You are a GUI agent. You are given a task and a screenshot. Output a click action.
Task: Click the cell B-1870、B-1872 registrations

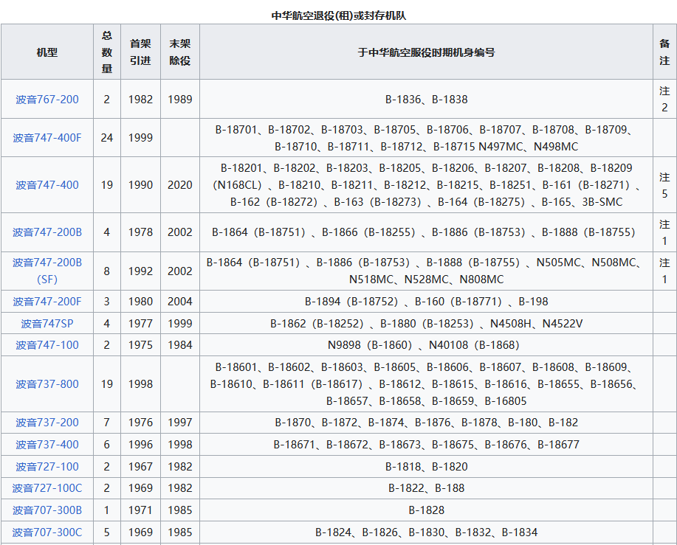[426, 422]
